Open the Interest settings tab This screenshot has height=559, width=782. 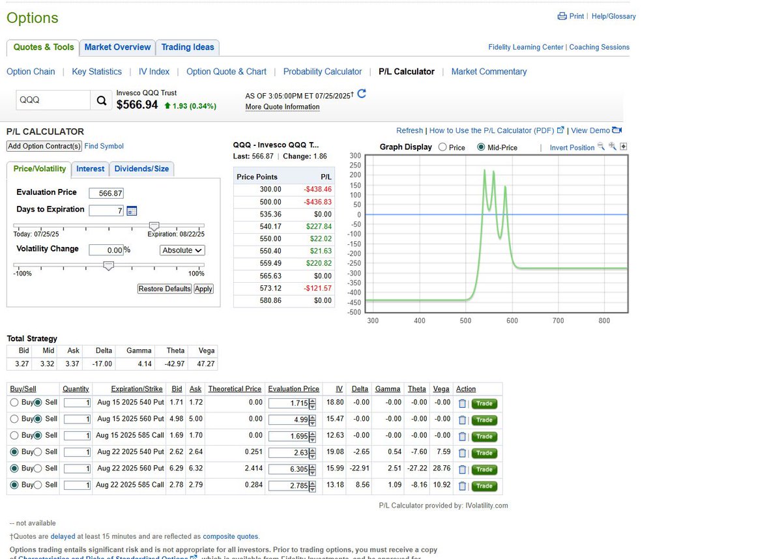90,169
